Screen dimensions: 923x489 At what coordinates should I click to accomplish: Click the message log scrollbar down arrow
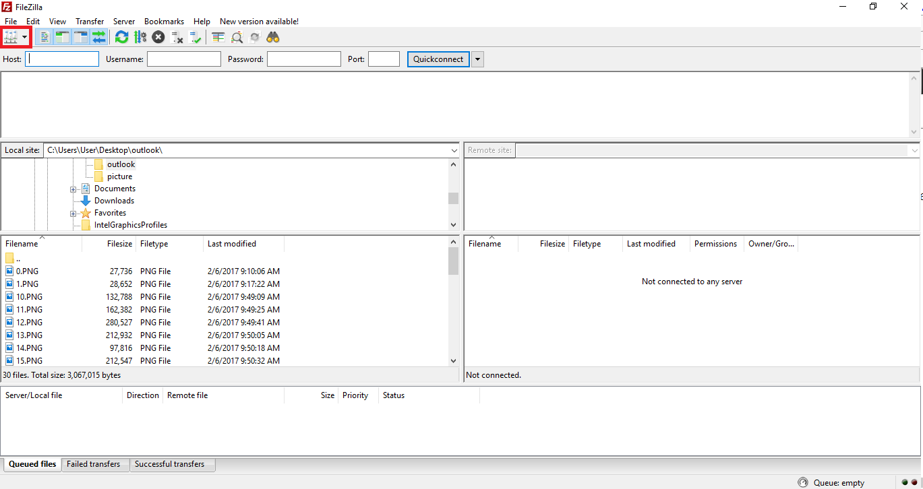(914, 132)
